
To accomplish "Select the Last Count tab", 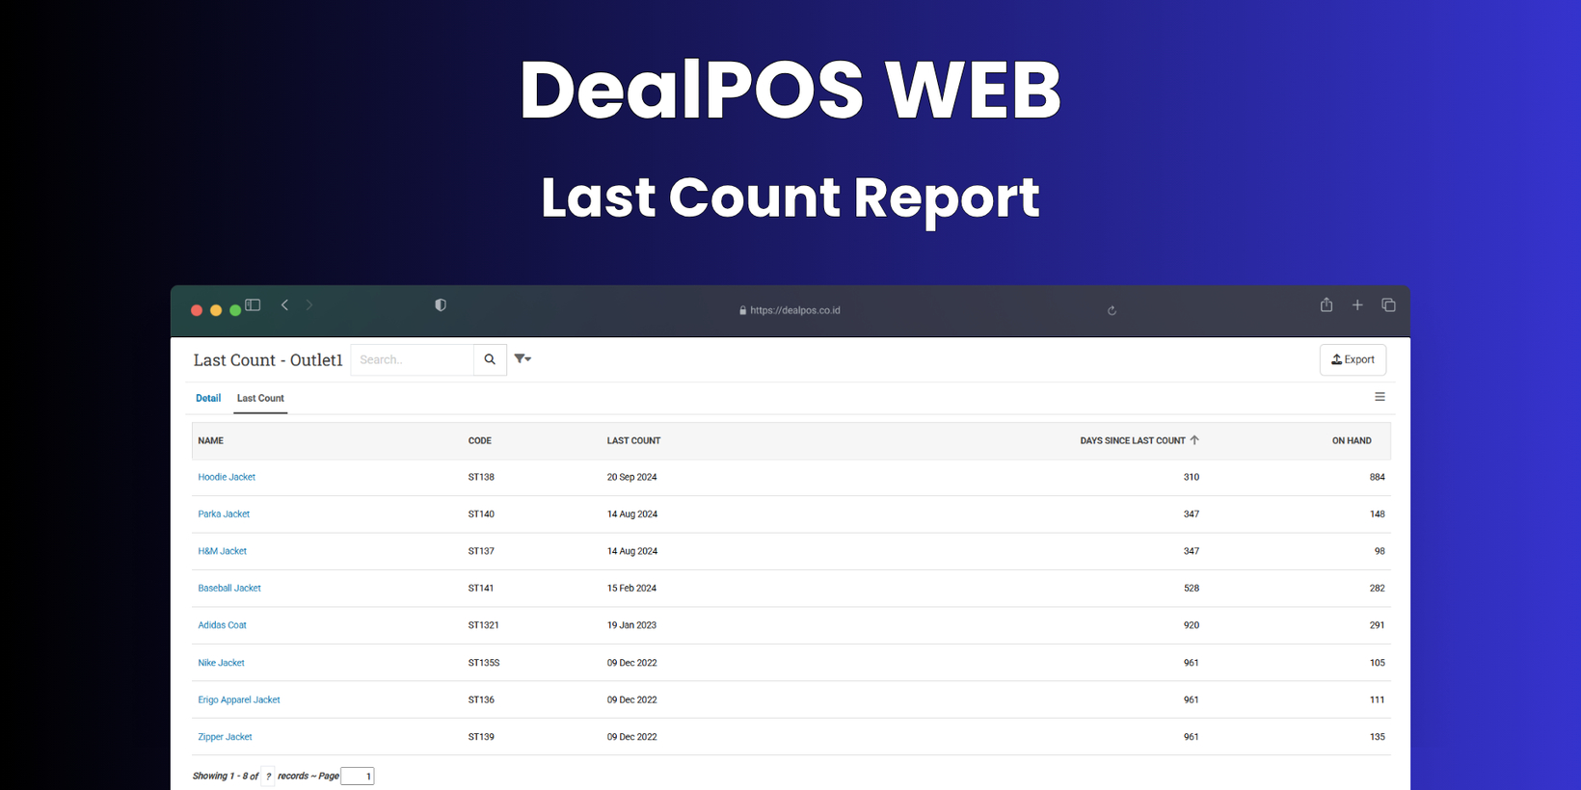I will [x=260, y=398].
